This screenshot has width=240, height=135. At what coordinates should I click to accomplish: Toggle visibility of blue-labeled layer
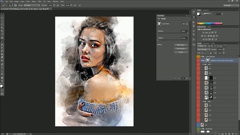tap(198, 125)
